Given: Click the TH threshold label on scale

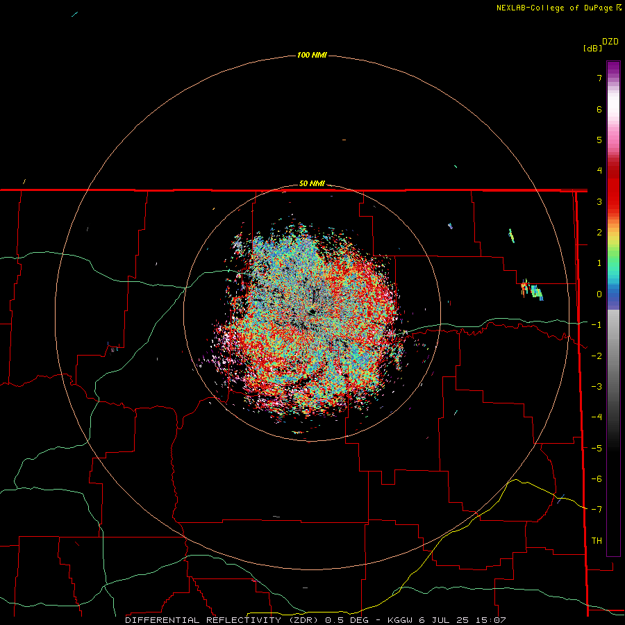Looking at the screenshot, I should click(597, 541).
